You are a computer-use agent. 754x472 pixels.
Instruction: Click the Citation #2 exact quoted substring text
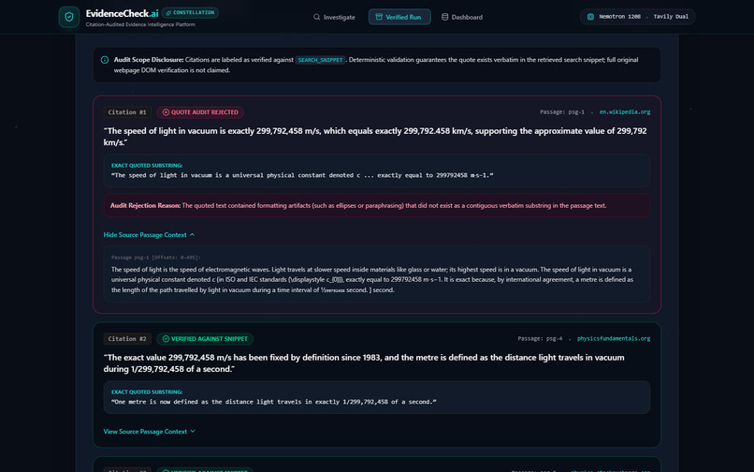click(273, 402)
